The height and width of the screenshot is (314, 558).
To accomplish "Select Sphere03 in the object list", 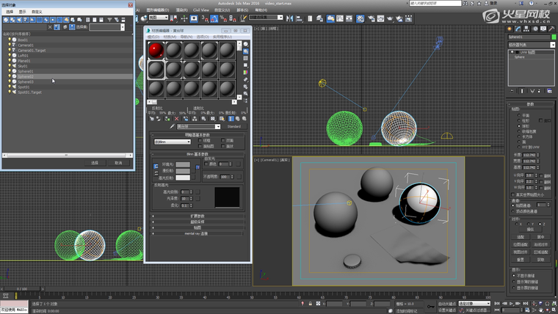I will pos(26,81).
